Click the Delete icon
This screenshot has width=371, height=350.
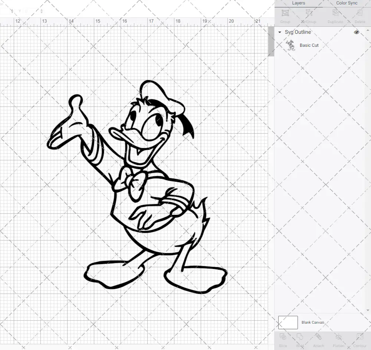click(360, 16)
